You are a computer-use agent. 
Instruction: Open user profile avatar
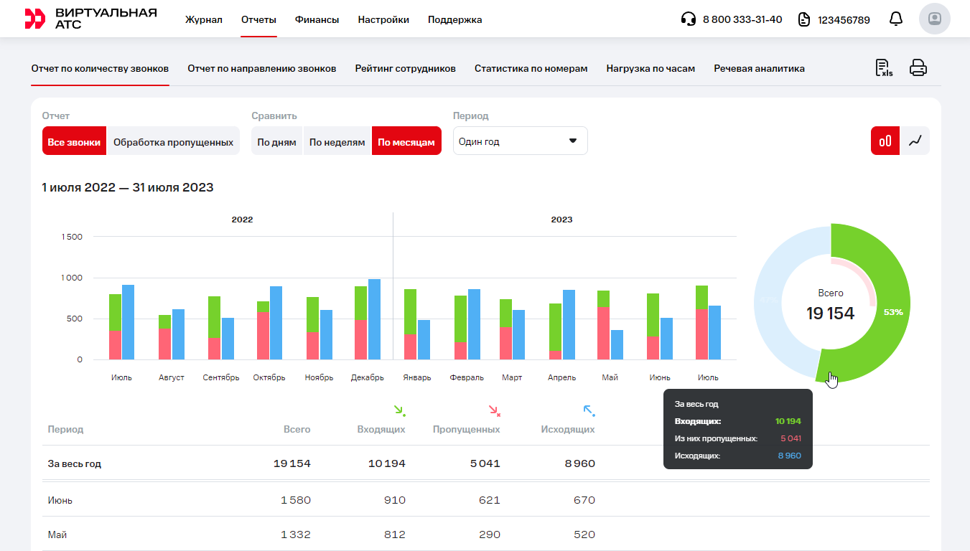pyautogui.click(x=934, y=19)
